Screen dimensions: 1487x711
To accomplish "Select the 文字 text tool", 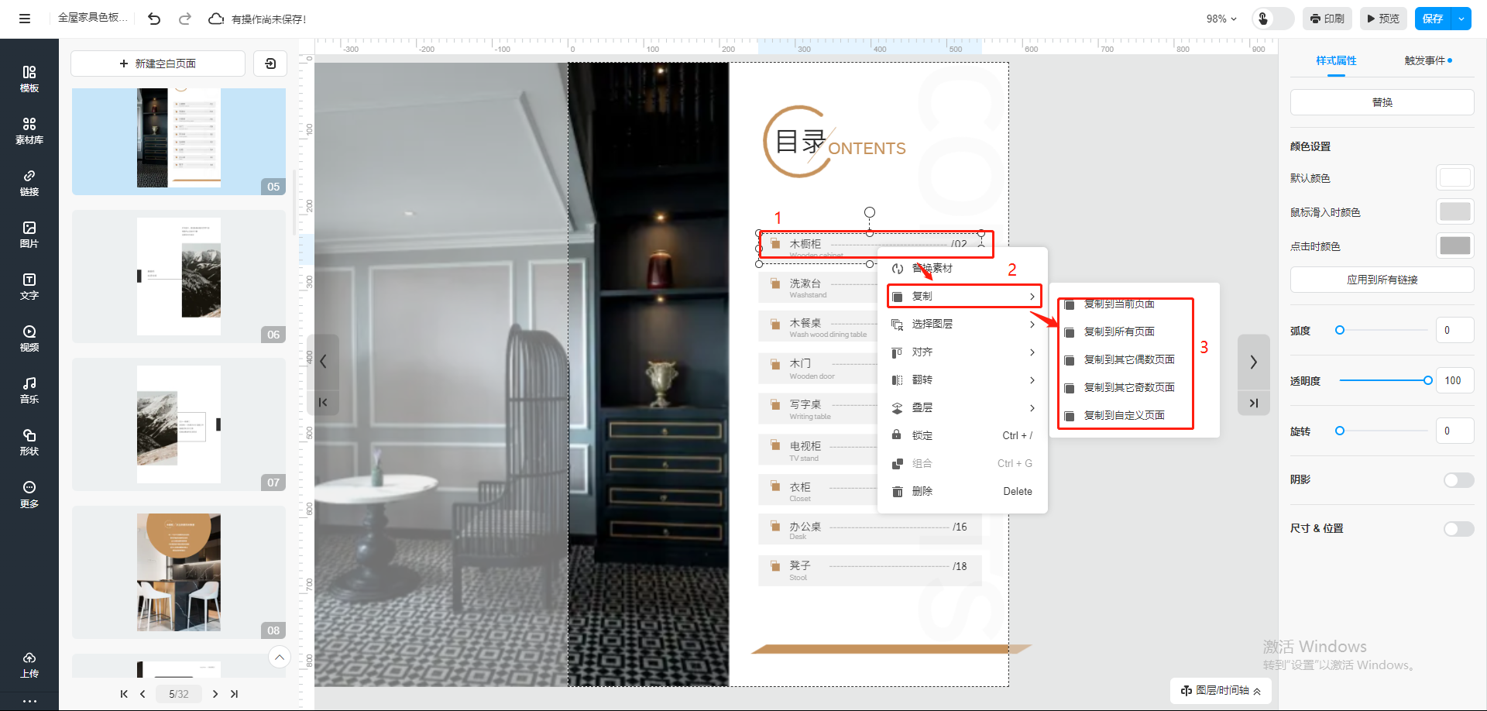I will click(29, 286).
